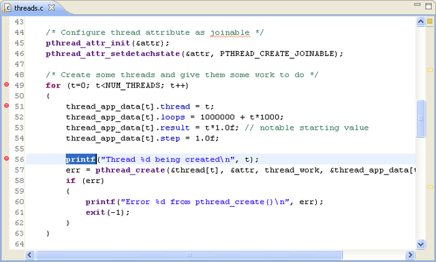Image resolution: width=436 pixels, height=262 pixels.
Task: Toggle breakpoint marker on line 56
Action: 6,158
